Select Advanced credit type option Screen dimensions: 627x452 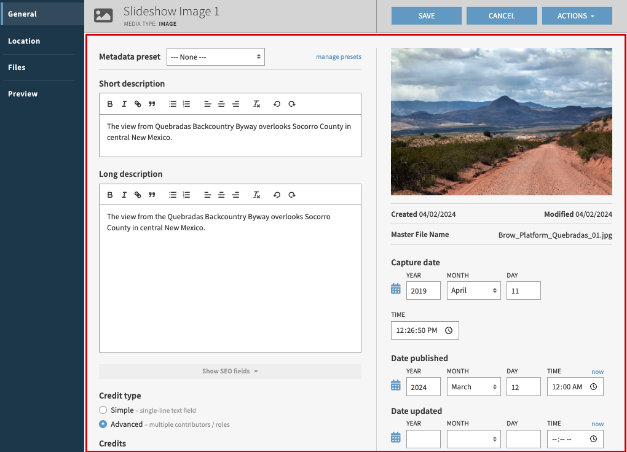point(103,424)
